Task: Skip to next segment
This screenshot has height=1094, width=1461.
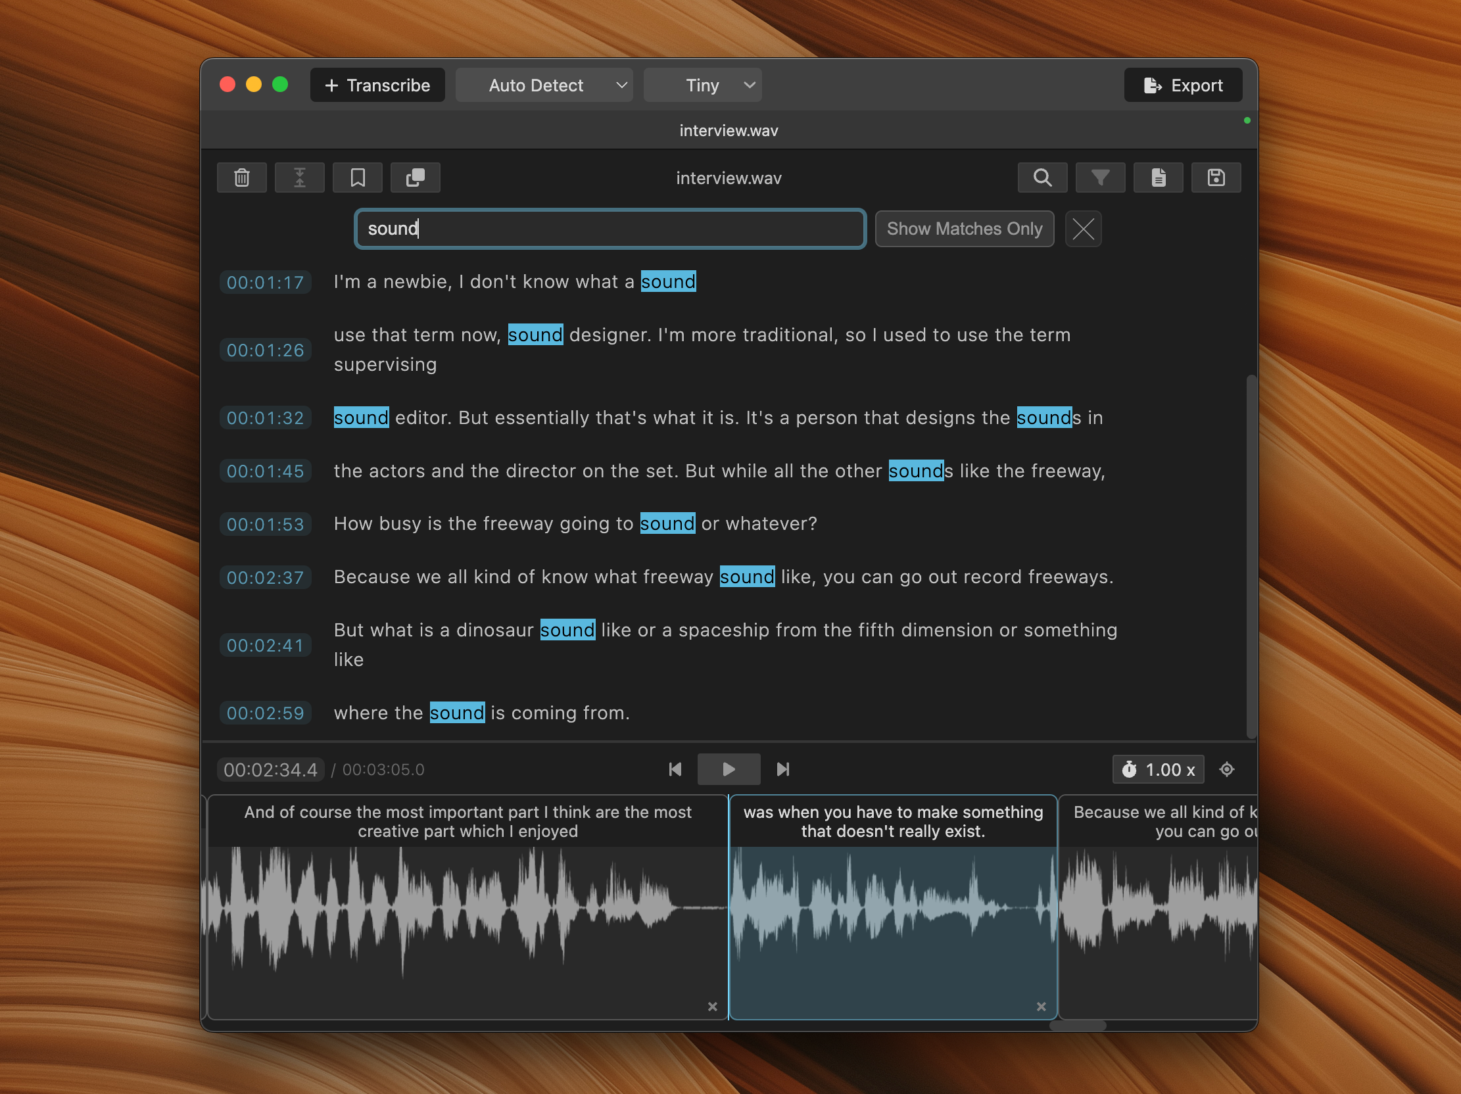Action: point(782,769)
